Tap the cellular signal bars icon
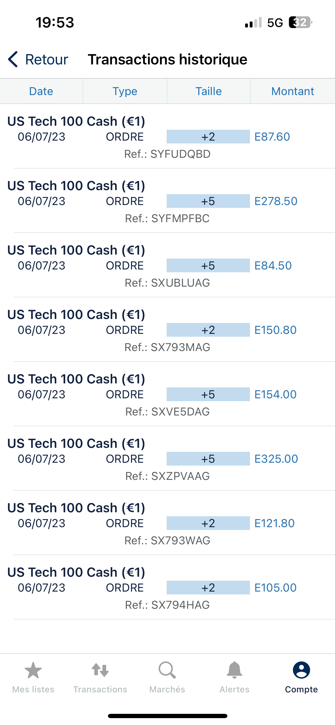Image resolution: width=335 pixels, height=725 pixels. pyautogui.click(x=253, y=22)
